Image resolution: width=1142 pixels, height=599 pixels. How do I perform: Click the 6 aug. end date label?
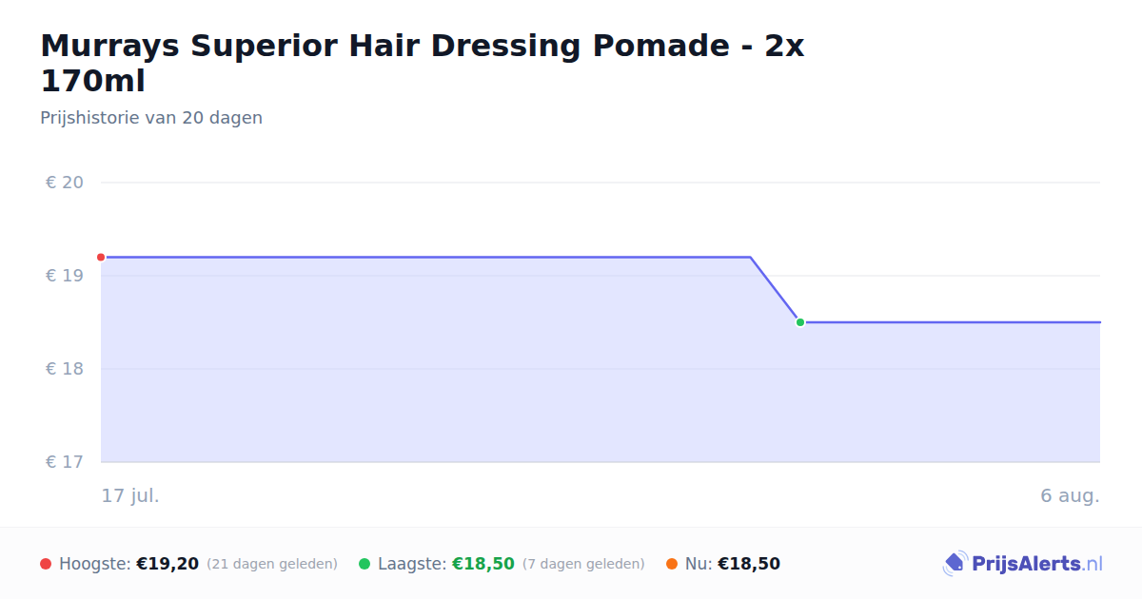click(x=1071, y=496)
